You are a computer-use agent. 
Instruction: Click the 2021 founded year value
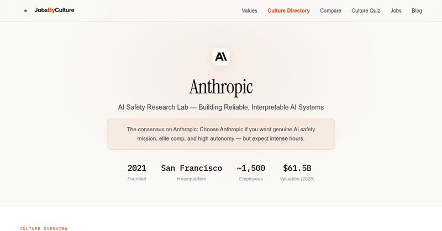[x=137, y=168]
